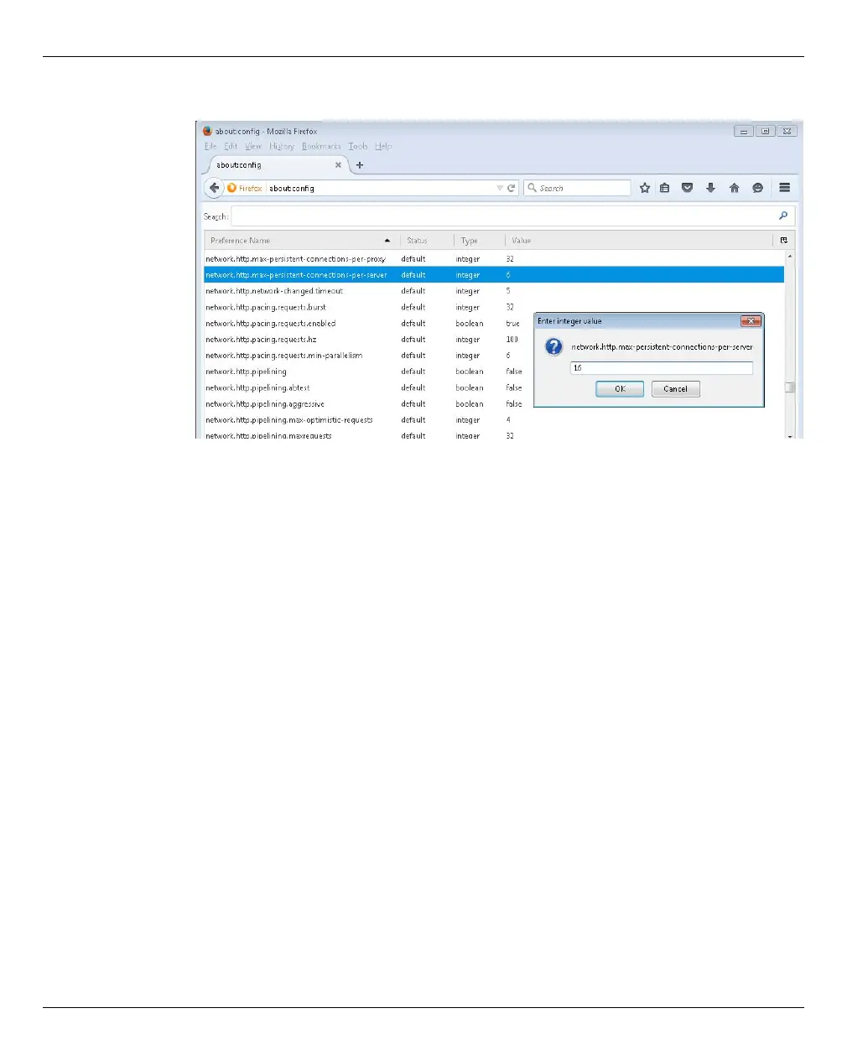The height and width of the screenshot is (1055, 847).
Task: Open the History menu
Action: pos(282,146)
